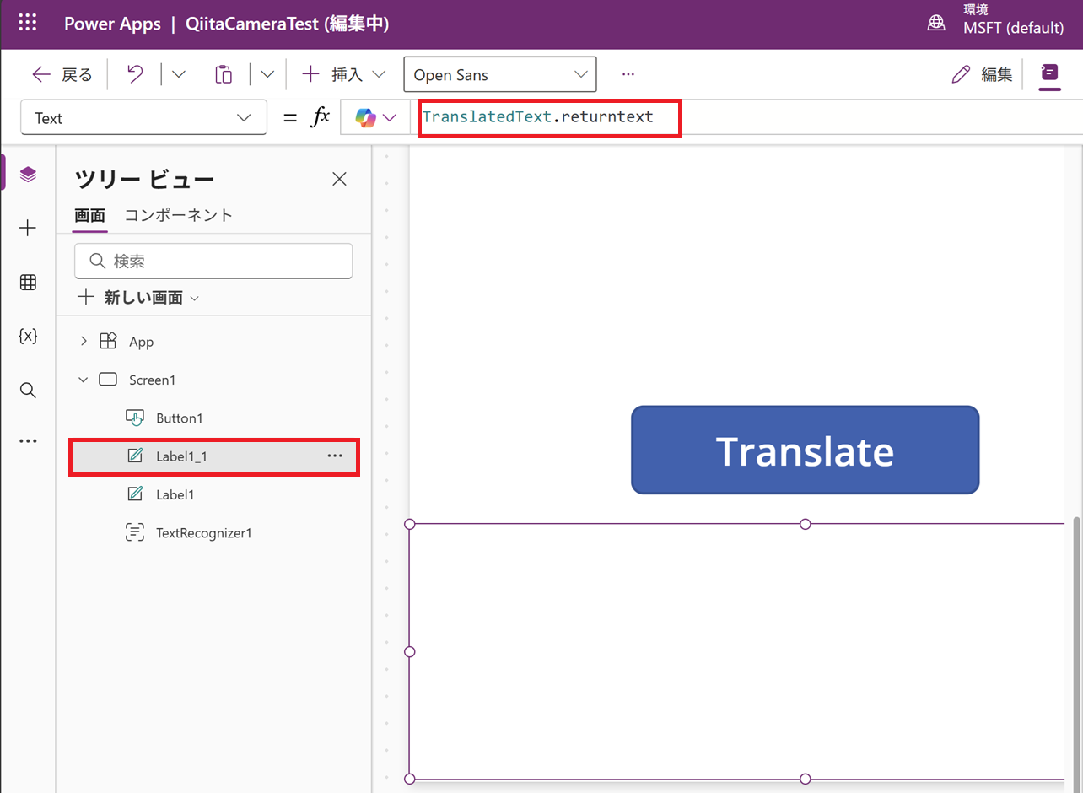
Task: Click the paste clipboard icon
Action: point(224,74)
